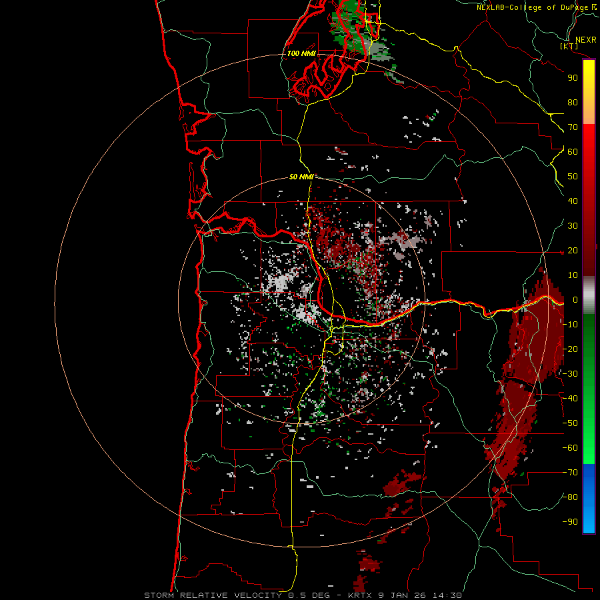The image size is (600, 600).
Task: Click the 40 value on the velocity scale
Action: click(573, 201)
